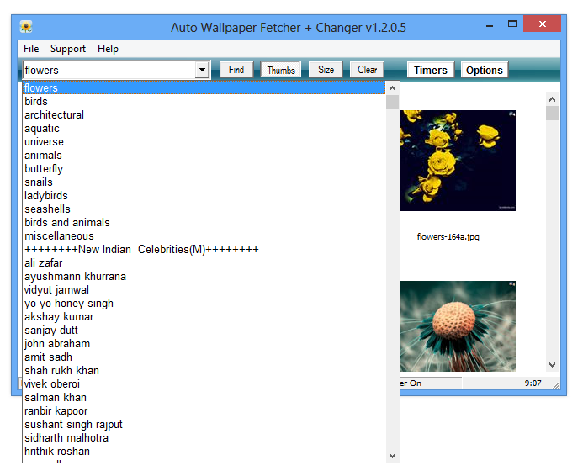The height and width of the screenshot is (476, 583).
Task: Click the Size button
Action: 326,70
